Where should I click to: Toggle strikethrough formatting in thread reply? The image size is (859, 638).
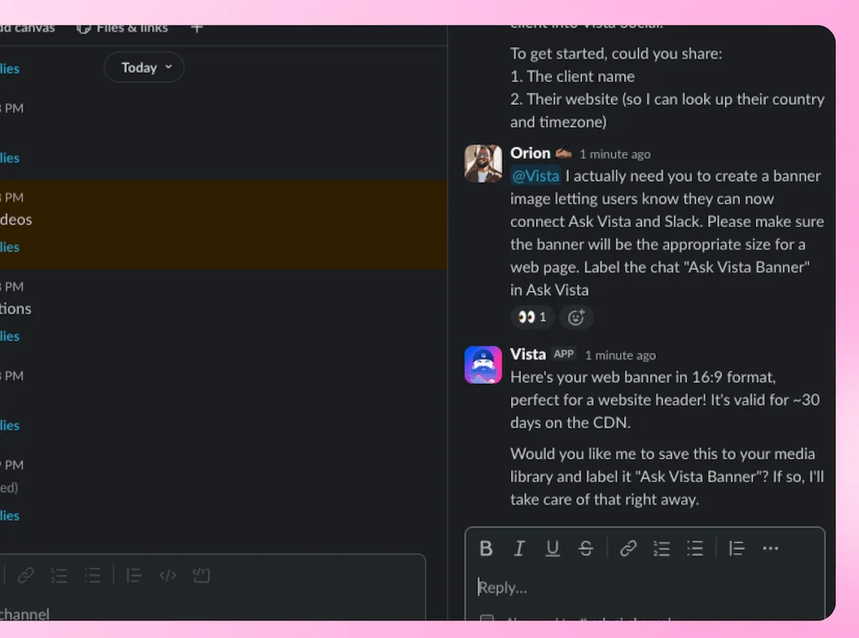586,548
